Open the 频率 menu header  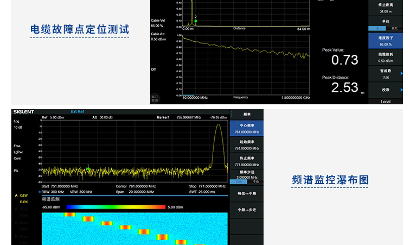tap(247, 115)
